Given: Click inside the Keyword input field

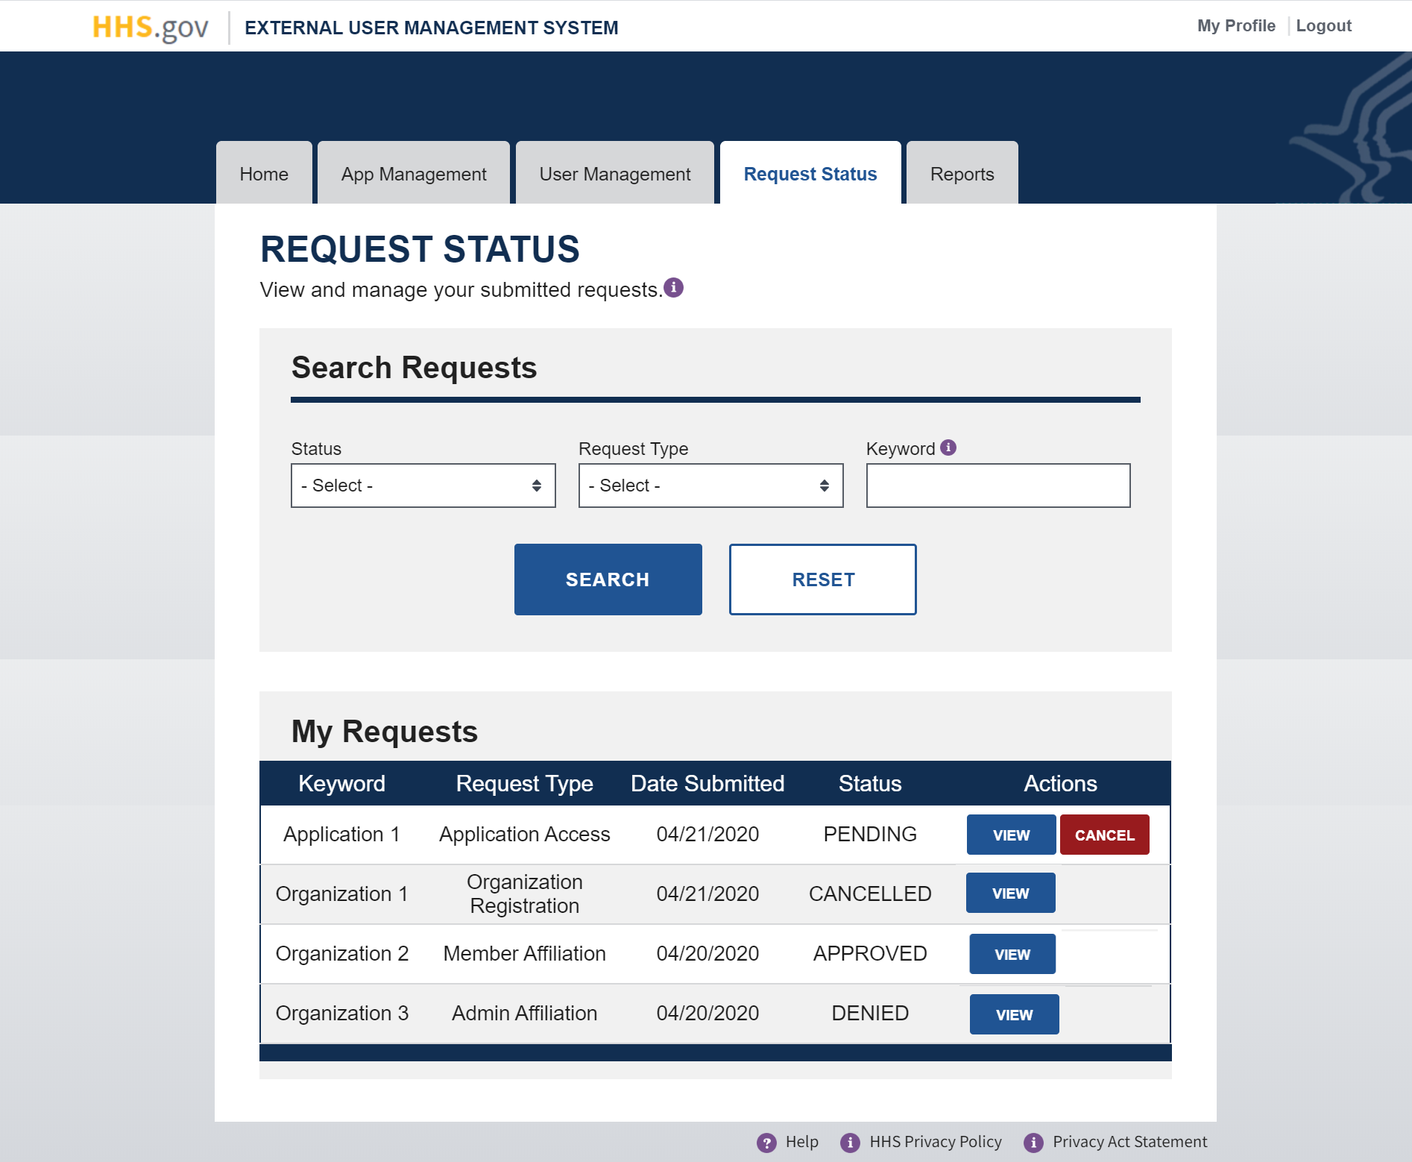Looking at the screenshot, I should point(998,485).
